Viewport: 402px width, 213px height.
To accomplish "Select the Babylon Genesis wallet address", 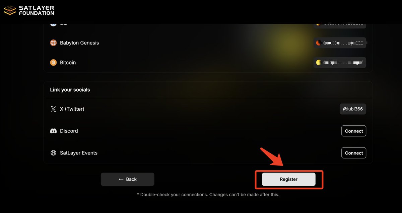I will [340, 43].
